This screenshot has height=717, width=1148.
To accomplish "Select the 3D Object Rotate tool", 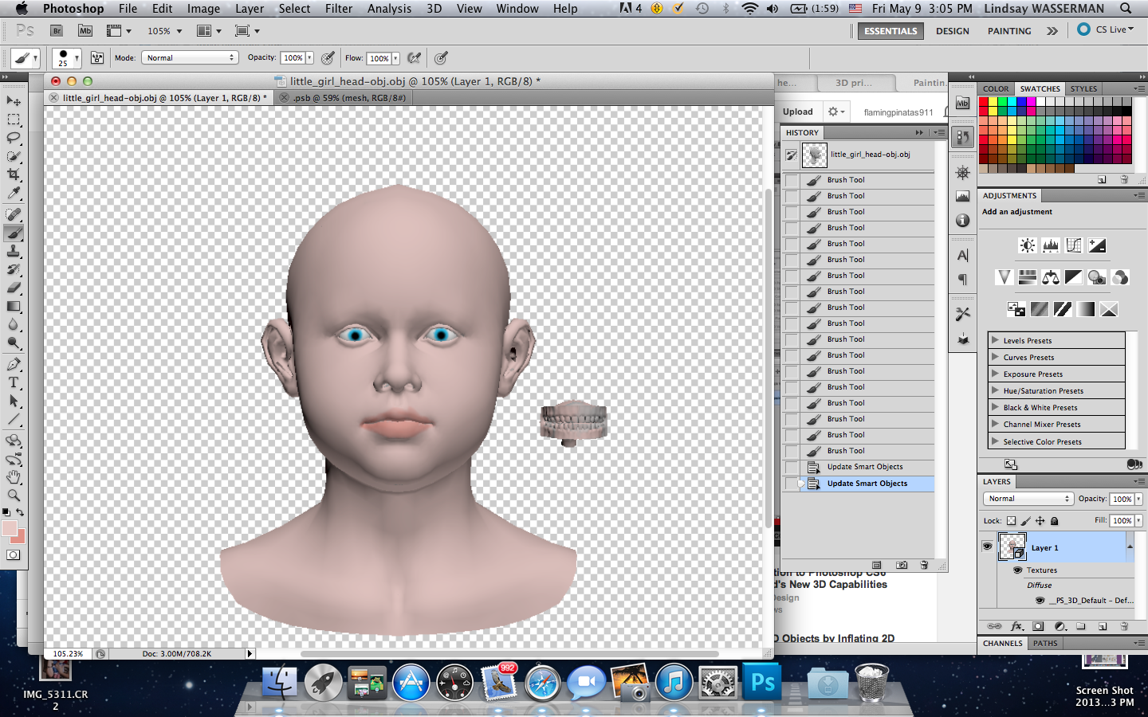I will click(x=14, y=441).
